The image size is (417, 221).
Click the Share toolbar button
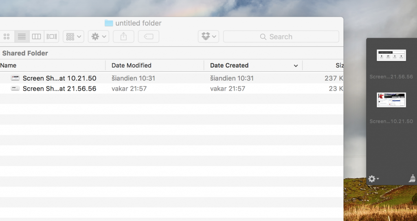click(x=124, y=37)
